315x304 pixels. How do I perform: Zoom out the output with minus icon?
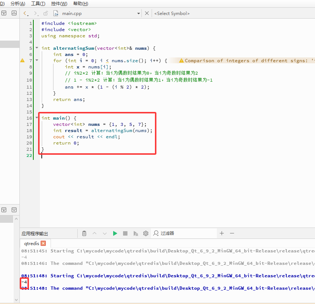pos(232,233)
